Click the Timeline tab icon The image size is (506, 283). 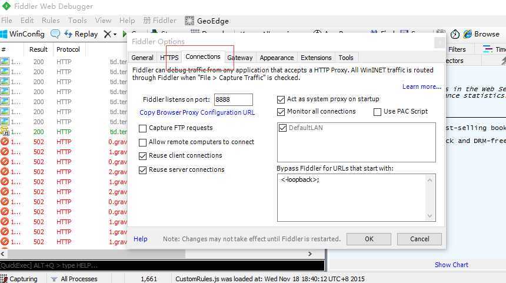click(487, 49)
